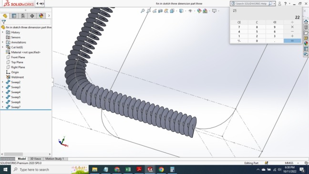Expand the Hide/Show Items dropdown arrow
309x174 pixels.
[x=194, y=11]
